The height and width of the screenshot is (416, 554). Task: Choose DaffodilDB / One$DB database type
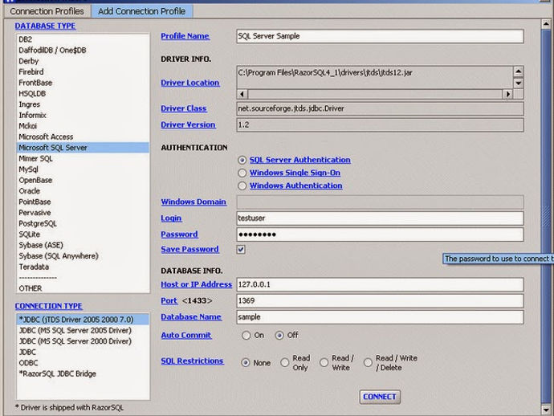point(83,50)
